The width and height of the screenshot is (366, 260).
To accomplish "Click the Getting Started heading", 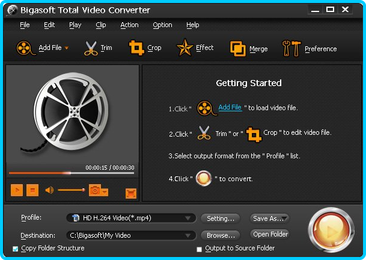I will pyautogui.click(x=249, y=83).
